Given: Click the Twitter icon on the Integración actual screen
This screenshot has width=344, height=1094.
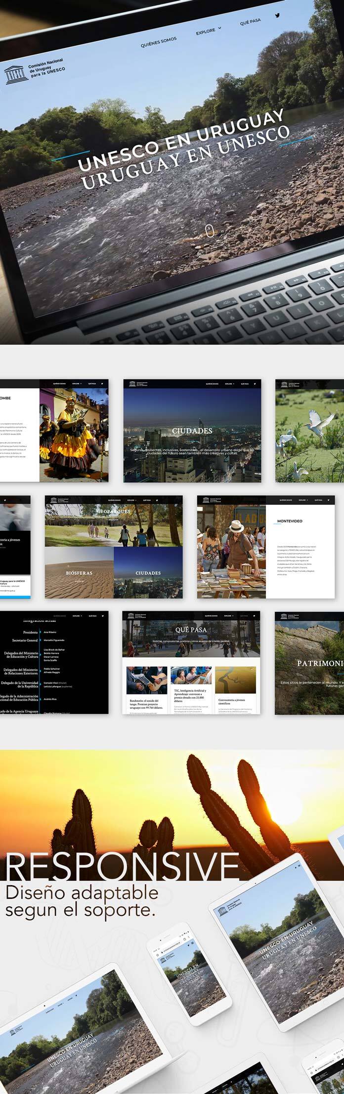Looking at the screenshot, I should coord(102,616).
